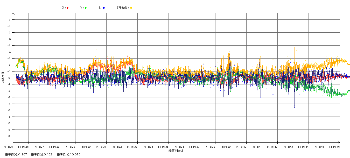This screenshot has width=350, height=158.
Task: Click the 14:16:46 time axis label
Action: [x=334, y=147]
